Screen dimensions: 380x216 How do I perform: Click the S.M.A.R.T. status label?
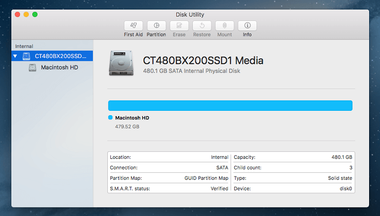130,188
